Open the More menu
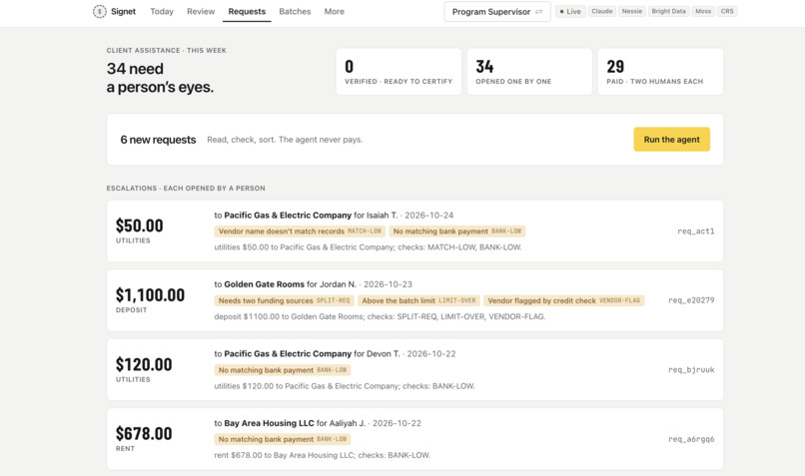 335,11
